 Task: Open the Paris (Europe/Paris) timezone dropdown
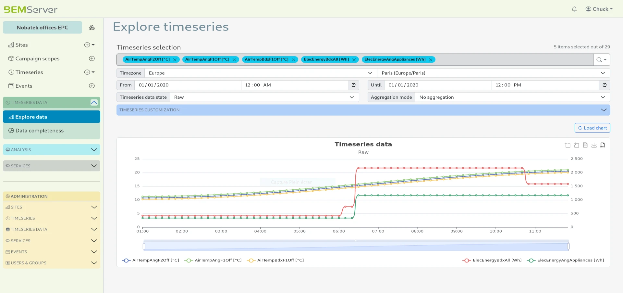pos(494,73)
